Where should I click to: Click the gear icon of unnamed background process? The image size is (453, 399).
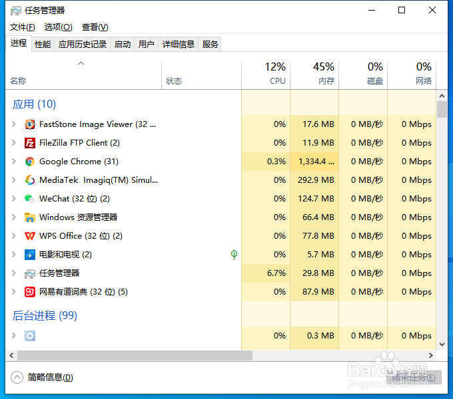coord(30,336)
